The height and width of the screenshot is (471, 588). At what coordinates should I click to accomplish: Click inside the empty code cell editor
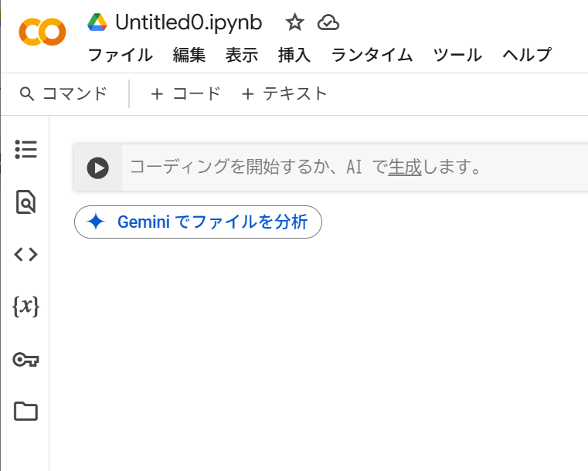click(355, 168)
